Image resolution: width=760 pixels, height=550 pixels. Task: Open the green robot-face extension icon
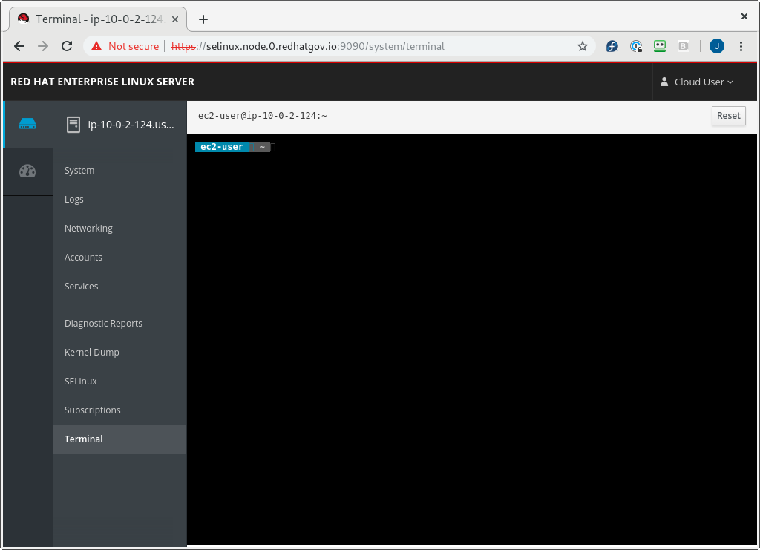(x=660, y=46)
